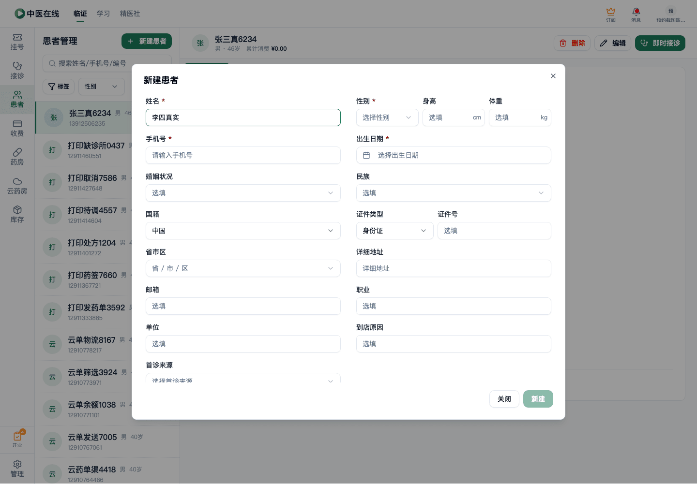Click the 详细地址 input field
Screen dimensions: 697x484
[454, 268]
